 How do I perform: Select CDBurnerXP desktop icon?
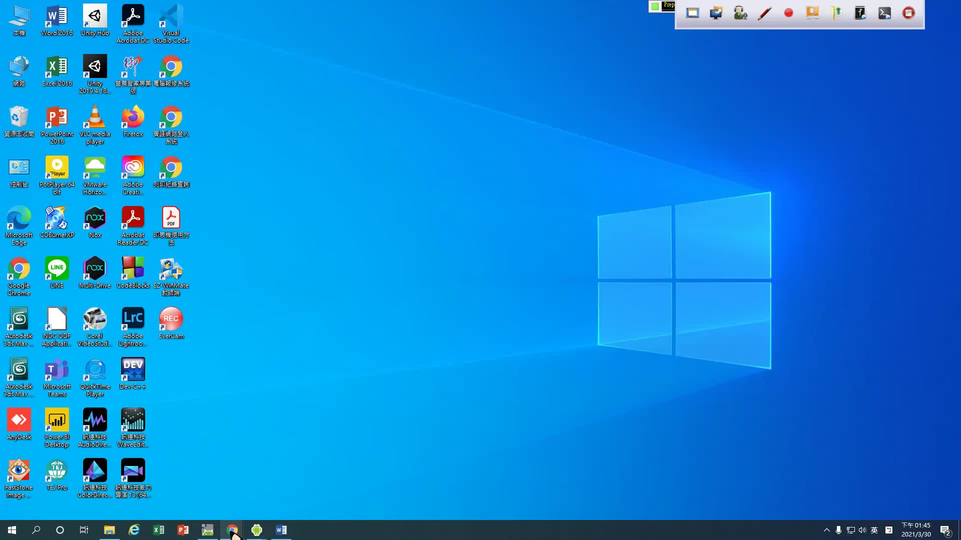click(x=57, y=223)
